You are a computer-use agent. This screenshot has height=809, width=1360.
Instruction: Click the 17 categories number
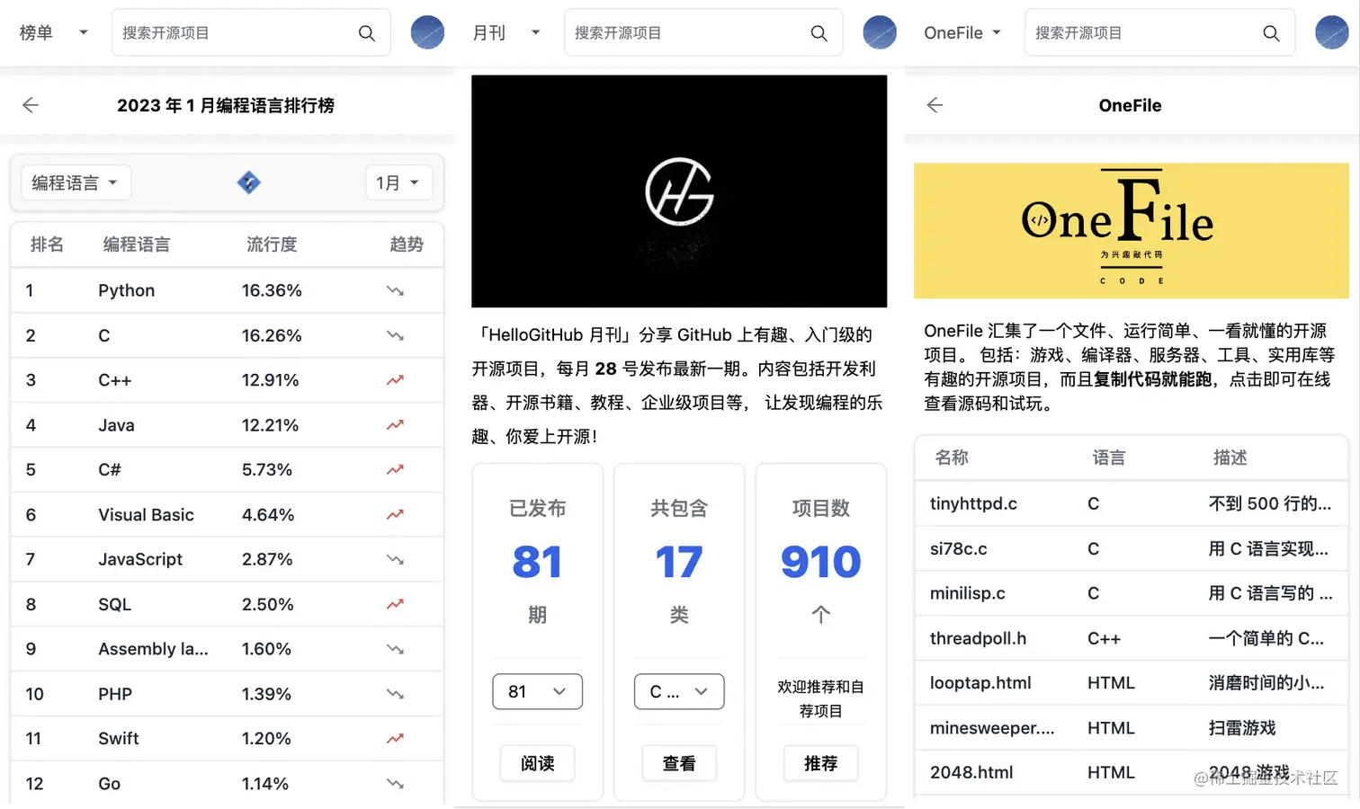pos(679,562)
